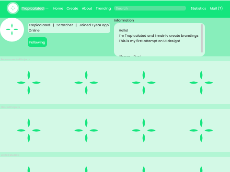
Task: Open third thumbnail in Shared Projects
Action: [x=144, y=130]
